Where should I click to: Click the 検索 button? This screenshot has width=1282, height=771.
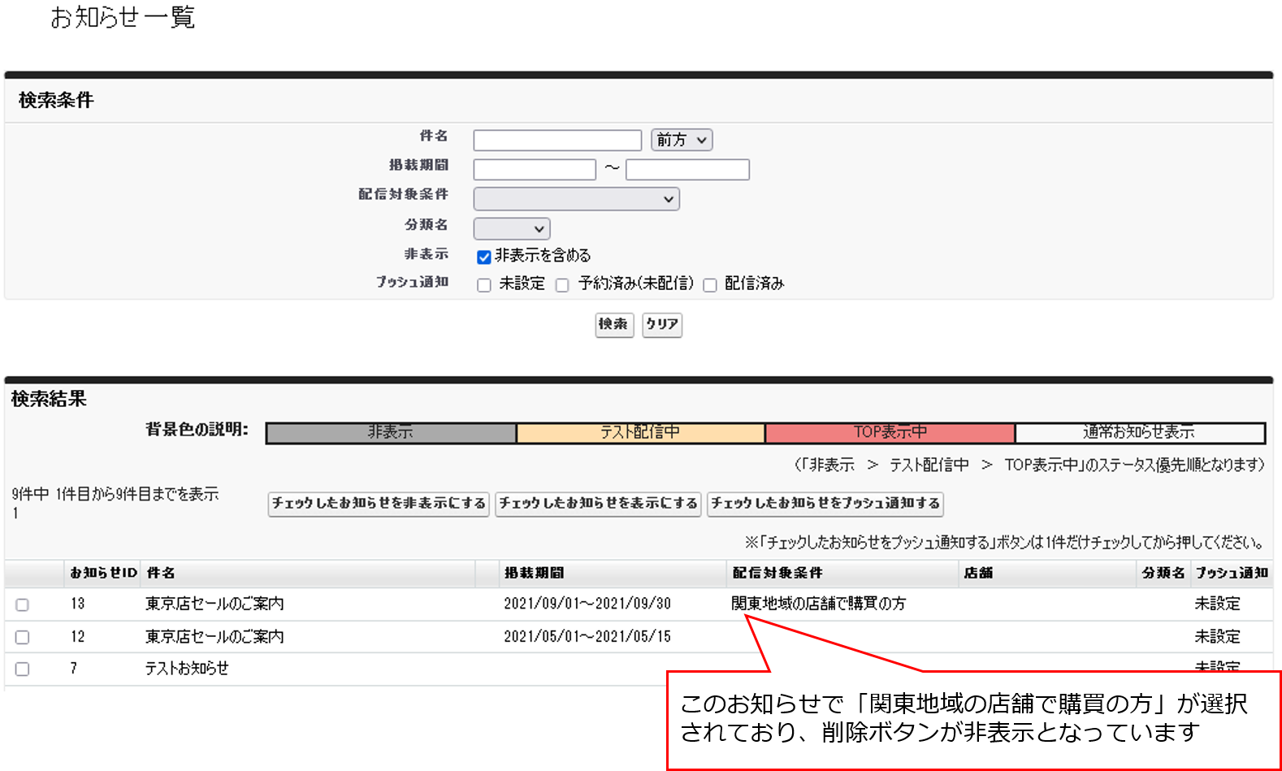pyautogui.click(x=613, y=324)
